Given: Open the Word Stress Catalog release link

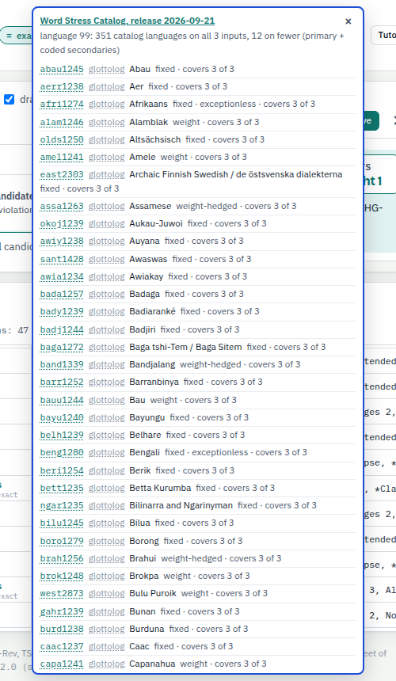Looking at the screenshot, I should (x=128, y=21).
